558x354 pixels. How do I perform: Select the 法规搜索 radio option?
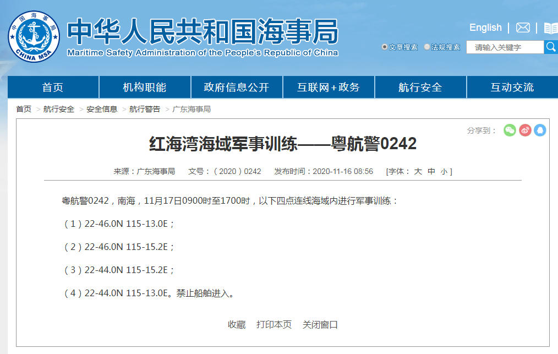[x=427, y=47]
